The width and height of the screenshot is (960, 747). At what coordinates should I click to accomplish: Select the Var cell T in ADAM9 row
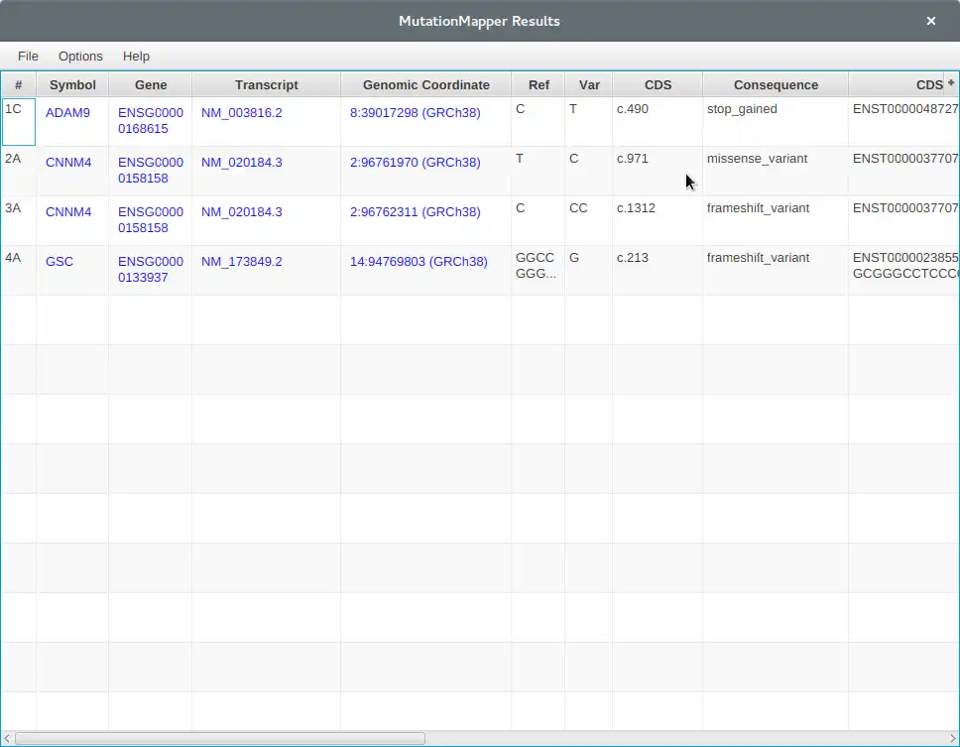(x=588, y=122)
